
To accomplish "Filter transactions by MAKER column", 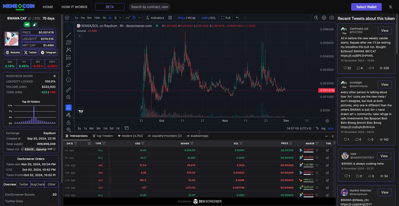I will click(x=317, y=144).
